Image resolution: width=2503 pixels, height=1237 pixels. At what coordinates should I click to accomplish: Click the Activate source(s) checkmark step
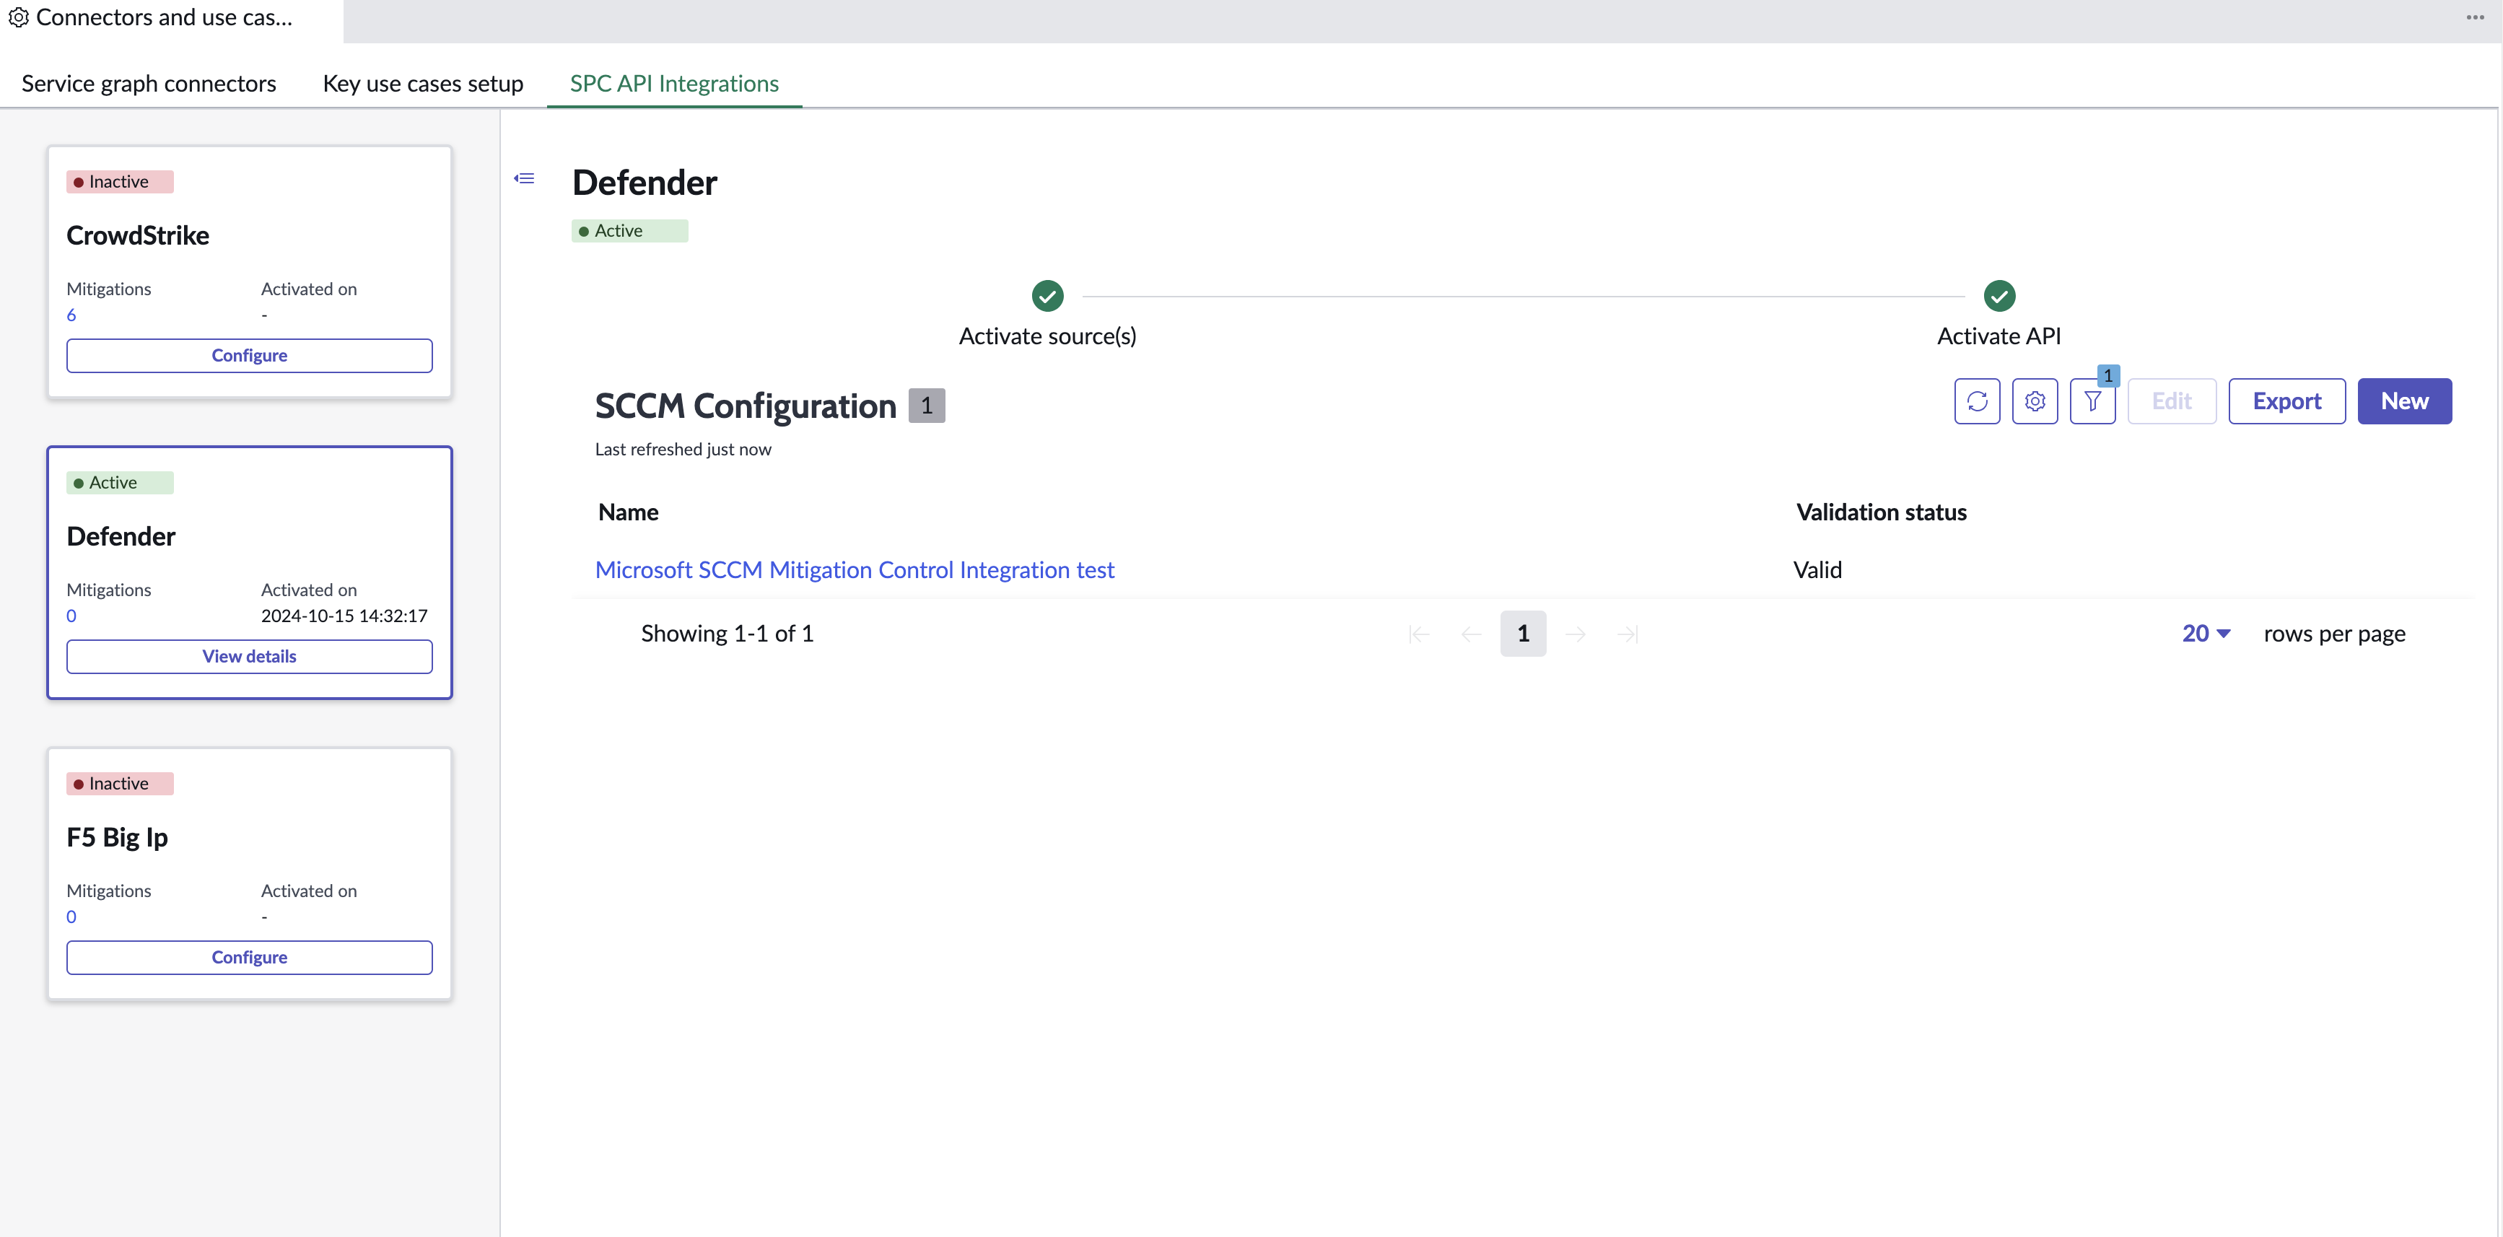1047,295
